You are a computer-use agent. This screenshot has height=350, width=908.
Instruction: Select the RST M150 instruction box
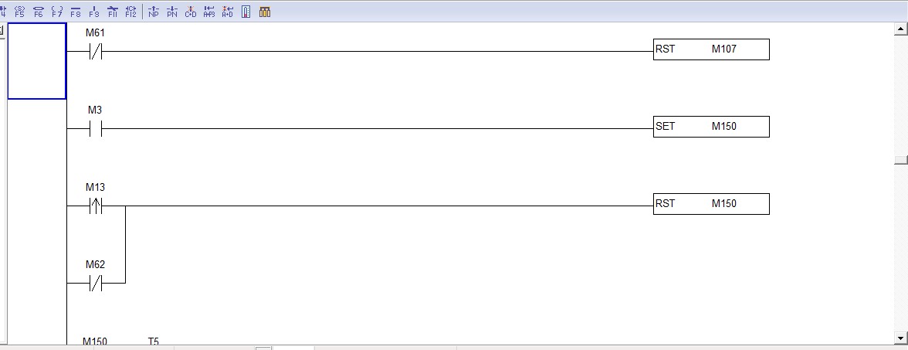click(x=711, y=204)
